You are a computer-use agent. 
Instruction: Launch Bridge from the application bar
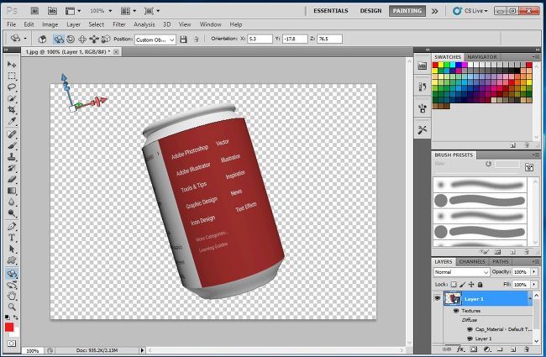(34, 11)
